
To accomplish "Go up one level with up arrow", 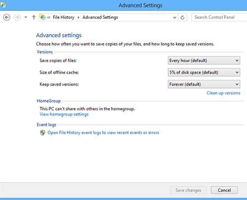I will click(34, 17).
